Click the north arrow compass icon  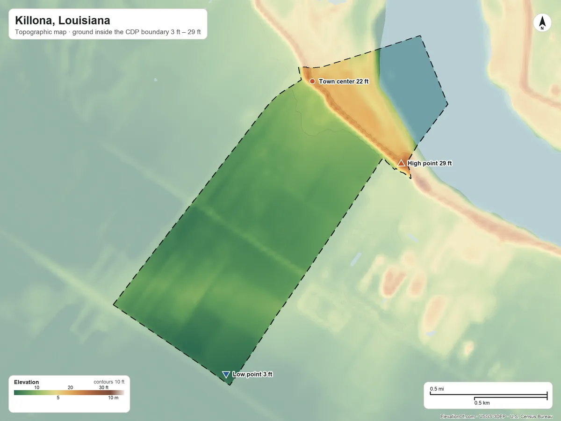(542, 23)
